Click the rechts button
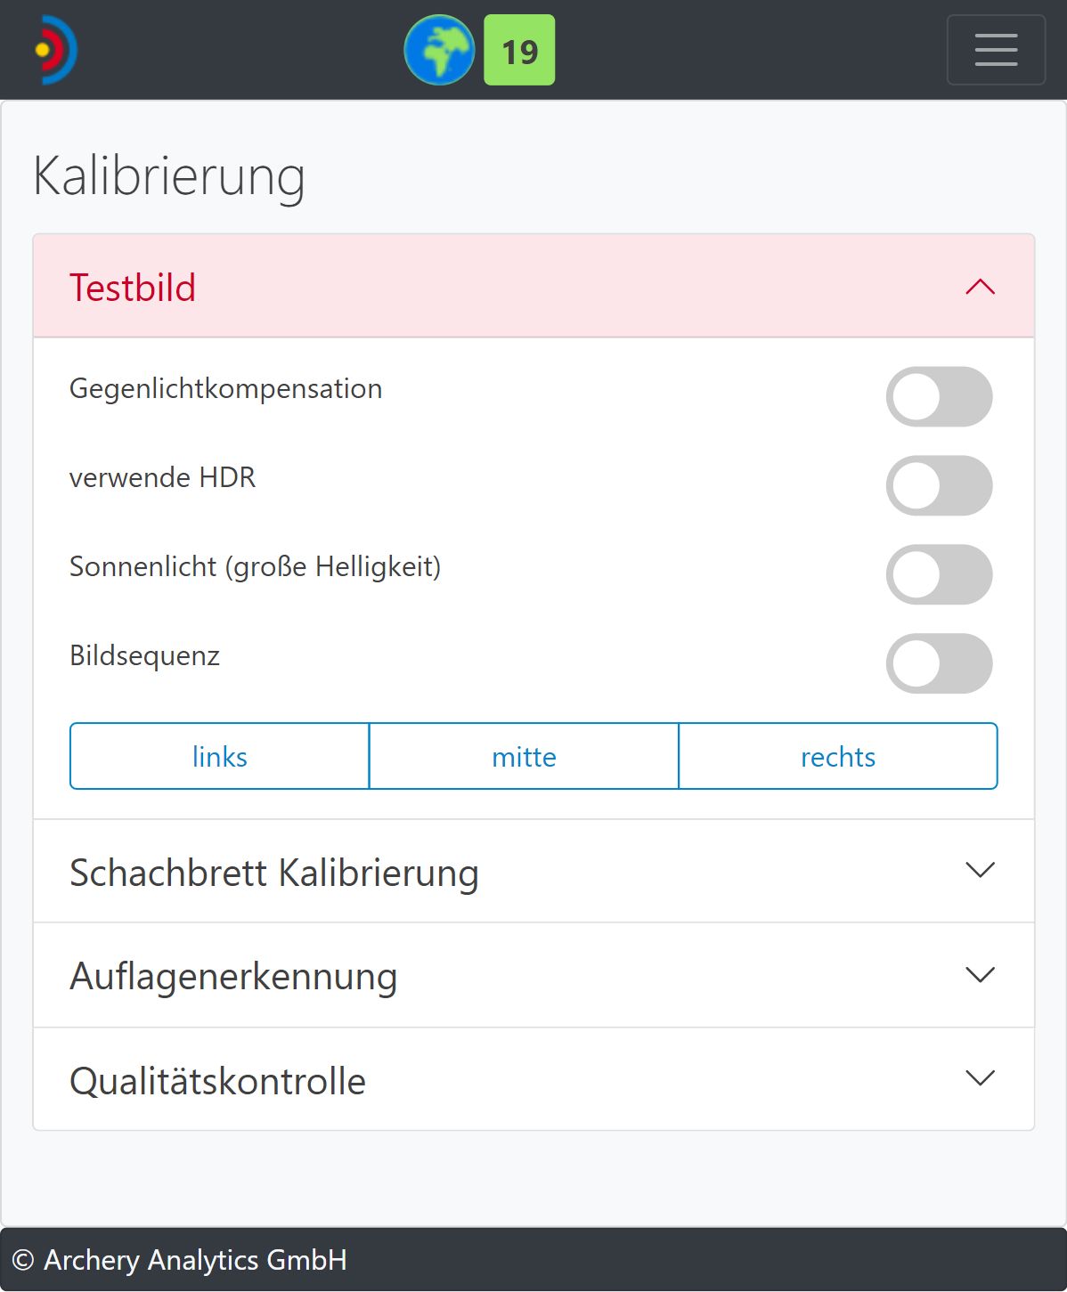The height and width of the screenshot is (1292, 1067). (x=837, y=757)
